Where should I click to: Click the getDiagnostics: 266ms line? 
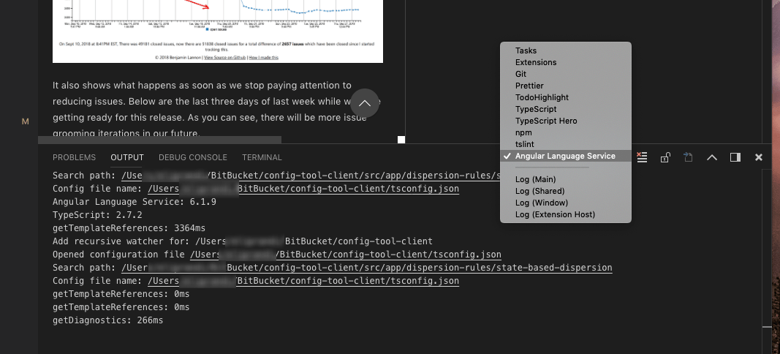pyautogui.click(x=108, y=320)
